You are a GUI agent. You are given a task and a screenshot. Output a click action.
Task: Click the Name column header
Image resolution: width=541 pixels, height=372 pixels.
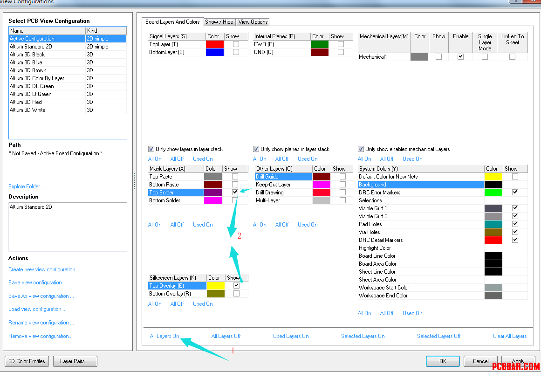pyautogui.click(x=47, y=31)
